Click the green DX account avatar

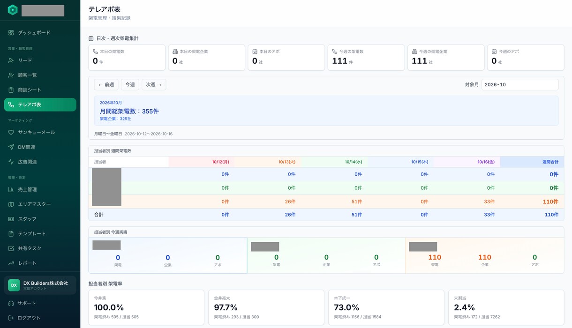[14, 285]
